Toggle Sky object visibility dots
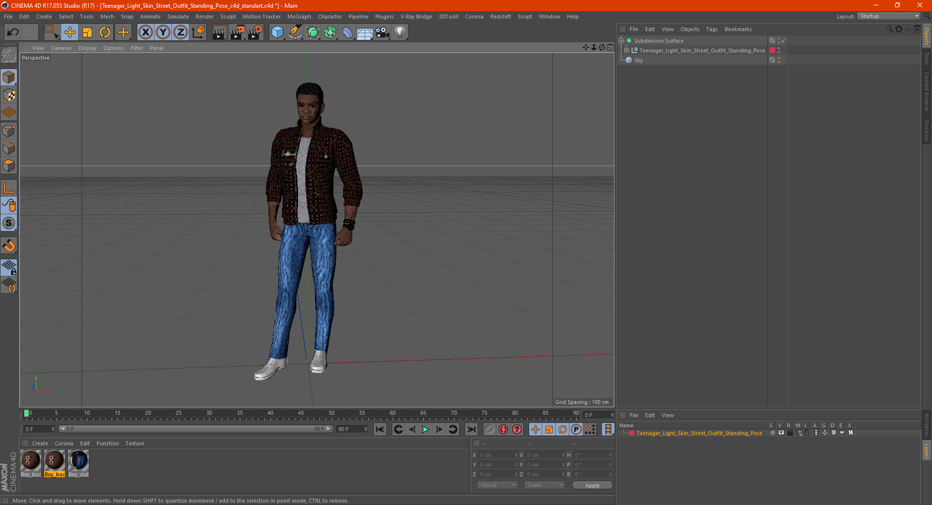This screenshot has height=505, width=932. click(779, 60)
